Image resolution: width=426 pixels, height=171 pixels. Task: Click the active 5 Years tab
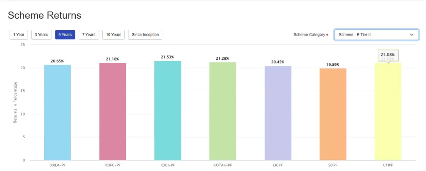(x=65, y=35)
